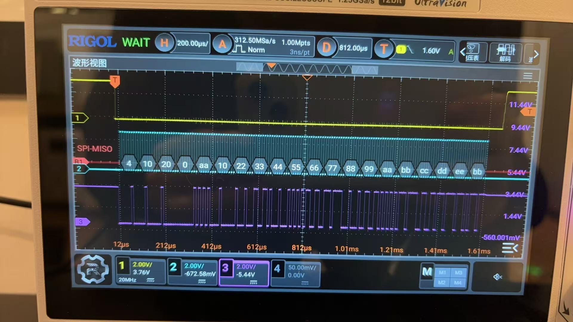Open the 解码 decode shortcut

[505, 53]
